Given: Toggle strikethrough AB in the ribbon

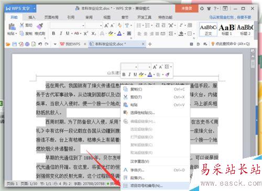Looking at the screenshot, I should pos(77,33).
